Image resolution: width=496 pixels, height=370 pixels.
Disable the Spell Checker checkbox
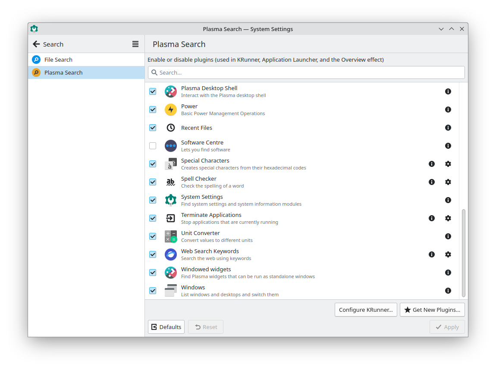pos(153,182)
